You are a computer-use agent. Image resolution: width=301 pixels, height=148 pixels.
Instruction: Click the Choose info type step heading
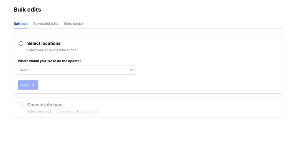click(x=45, y=105)
